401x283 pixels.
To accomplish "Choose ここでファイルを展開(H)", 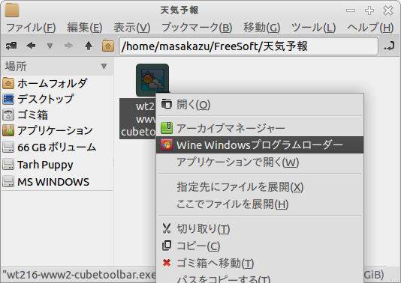I will (x=260, y=204).
